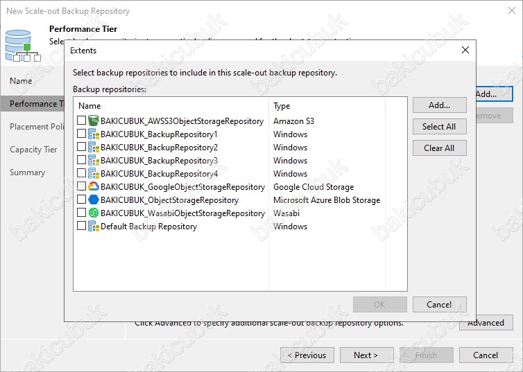Close the Extents dialog
Image resolution: width=523 pixels, height=372 pixels.
(465, 50)
